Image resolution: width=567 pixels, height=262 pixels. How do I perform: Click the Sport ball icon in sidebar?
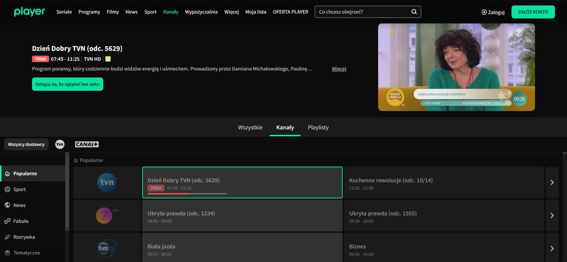(7, 189)
